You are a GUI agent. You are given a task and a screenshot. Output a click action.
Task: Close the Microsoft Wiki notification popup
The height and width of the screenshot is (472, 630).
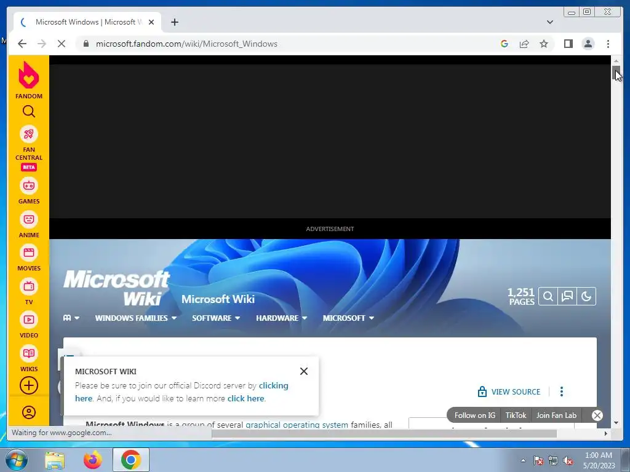(x=304, y=371)
